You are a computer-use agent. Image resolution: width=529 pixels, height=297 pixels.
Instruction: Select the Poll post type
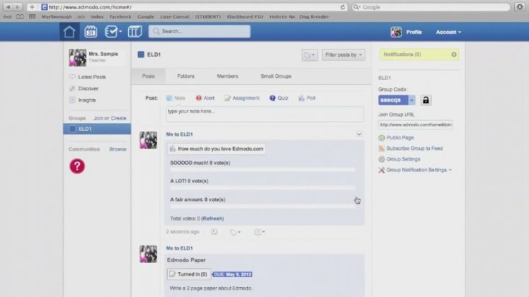[307, 98]
